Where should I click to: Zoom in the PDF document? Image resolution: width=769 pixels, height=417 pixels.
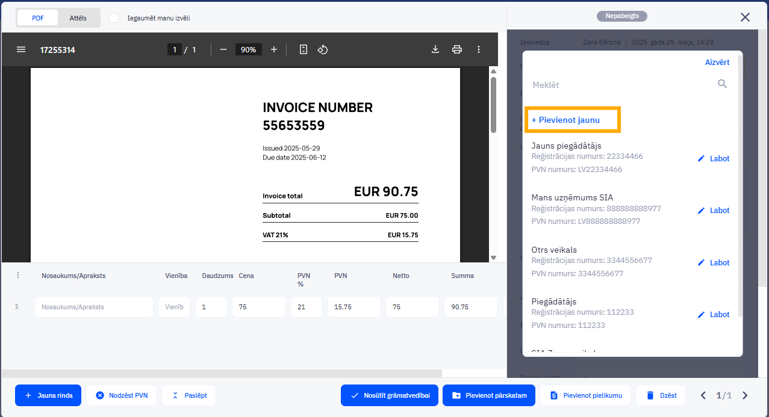click(x=274, y=49)
